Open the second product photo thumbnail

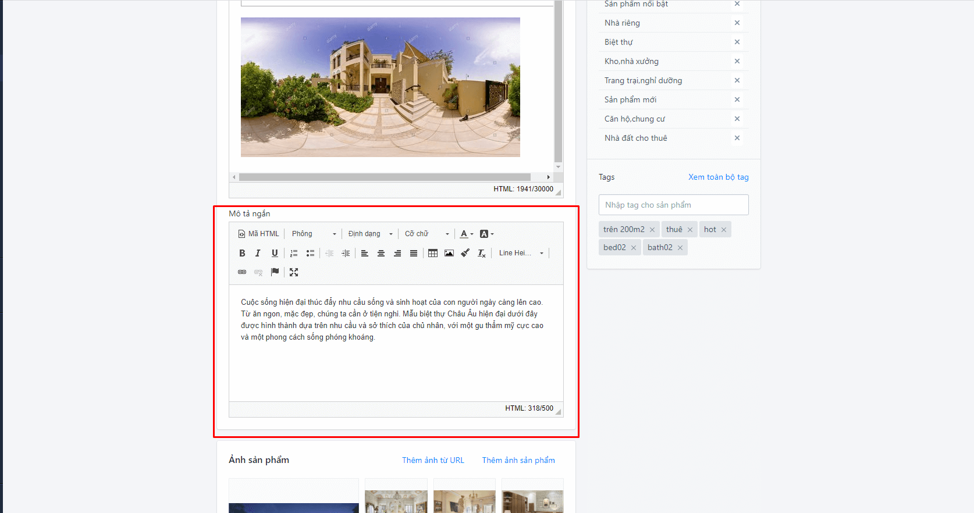tap(396, 496)
